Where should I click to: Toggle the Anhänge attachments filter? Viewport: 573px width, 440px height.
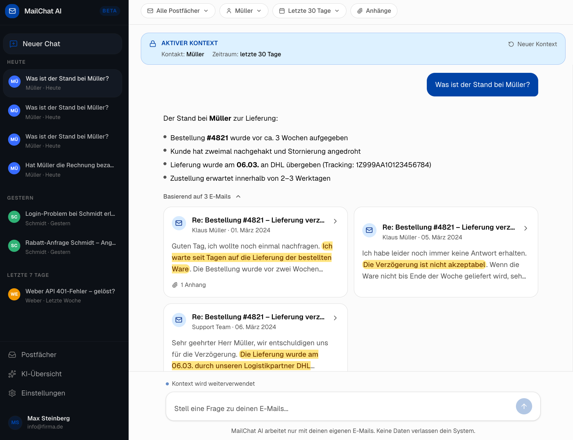374,11
